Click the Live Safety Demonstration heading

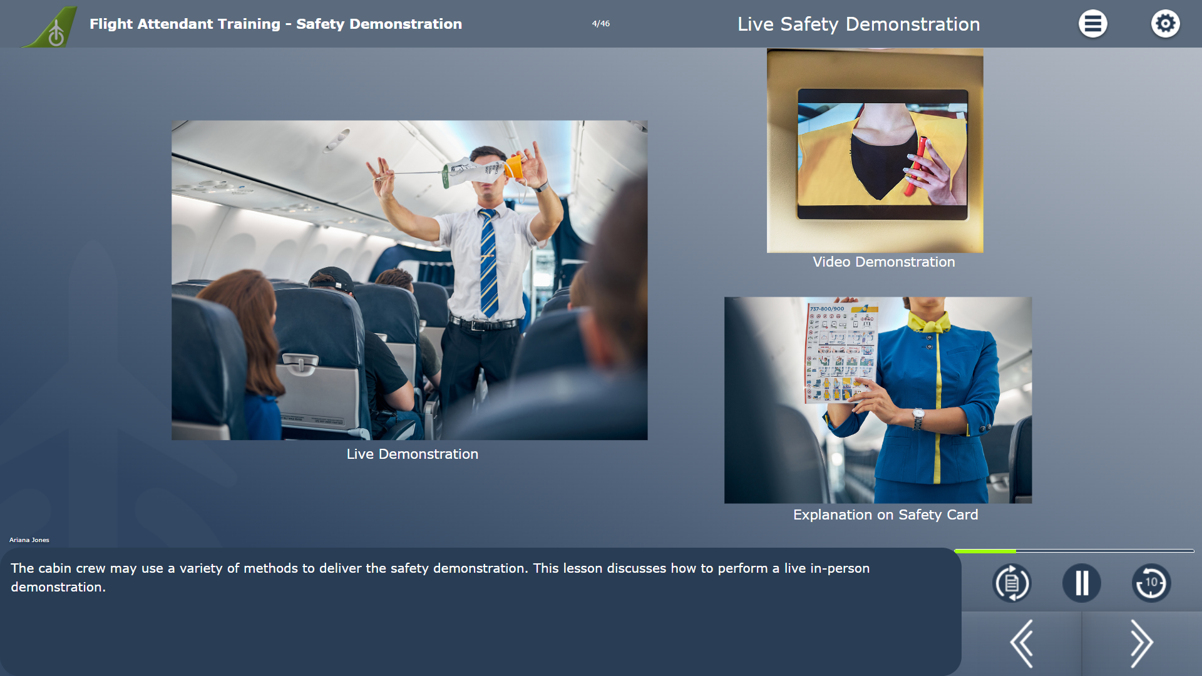coord(860,24)
